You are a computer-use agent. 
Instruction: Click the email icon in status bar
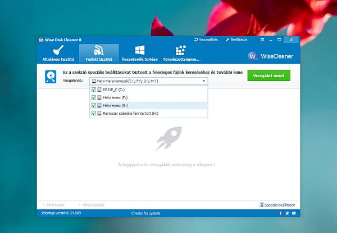(294, 213)
